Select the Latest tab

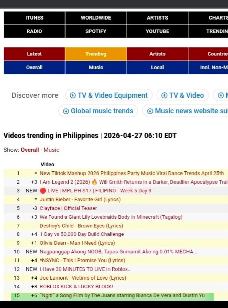pyautogui.click(x=35, y=54)
